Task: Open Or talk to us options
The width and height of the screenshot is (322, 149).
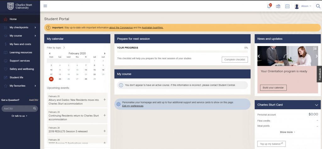Action: (x=19, y=116)
